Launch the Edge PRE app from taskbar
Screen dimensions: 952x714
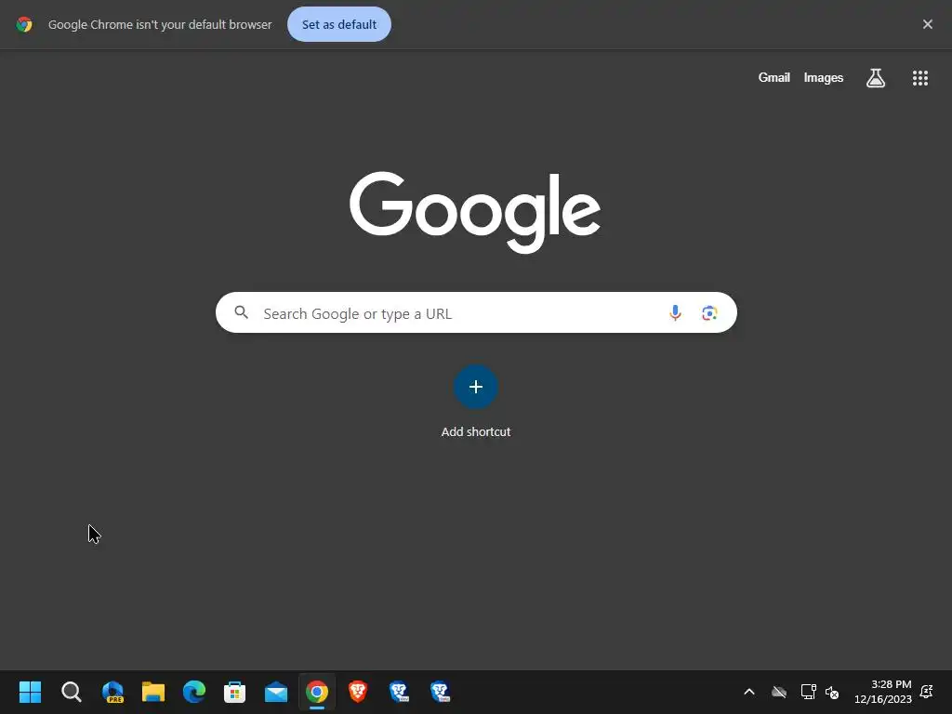point(112,692)
